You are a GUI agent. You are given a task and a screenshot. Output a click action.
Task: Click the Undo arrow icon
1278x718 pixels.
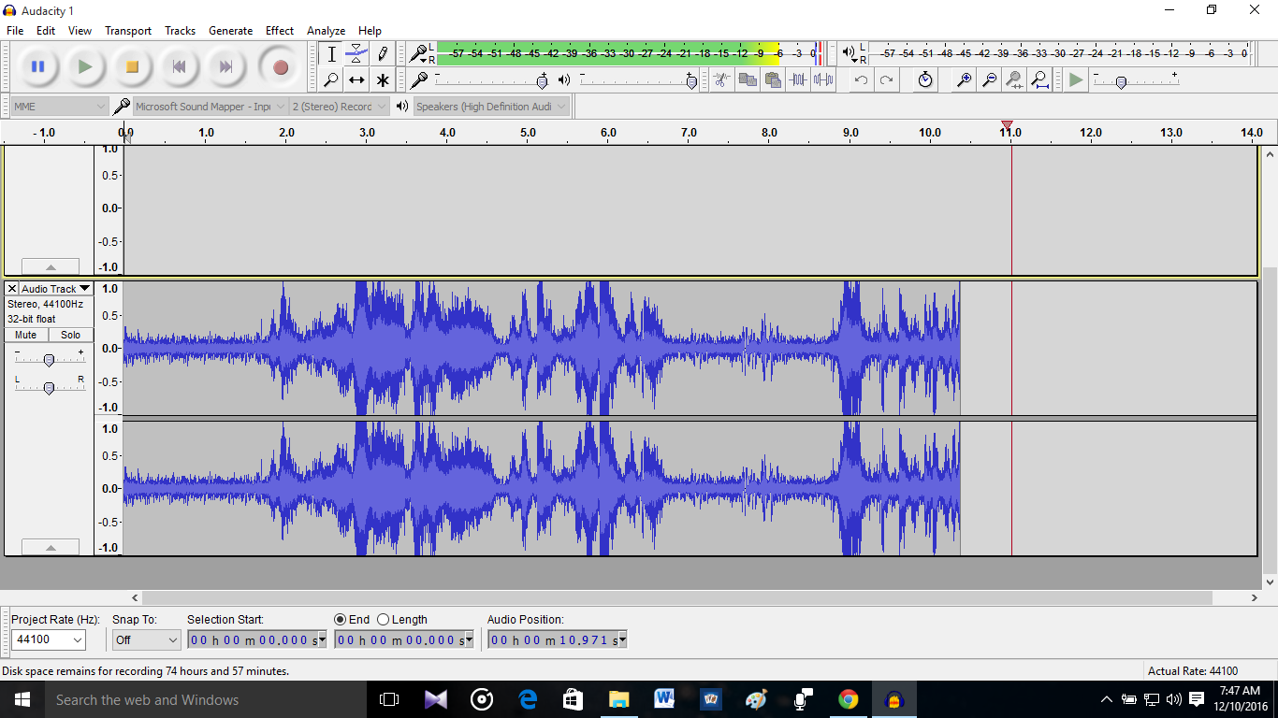click(861, 79)
